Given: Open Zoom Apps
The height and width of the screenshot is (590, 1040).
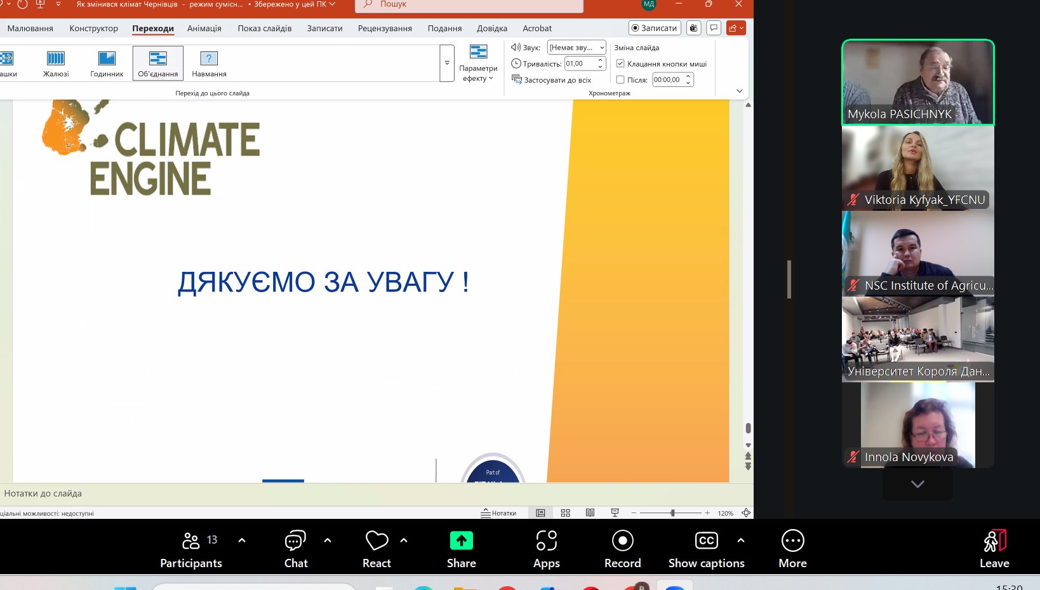Looking at the screenshot, I should coord(547,549).
